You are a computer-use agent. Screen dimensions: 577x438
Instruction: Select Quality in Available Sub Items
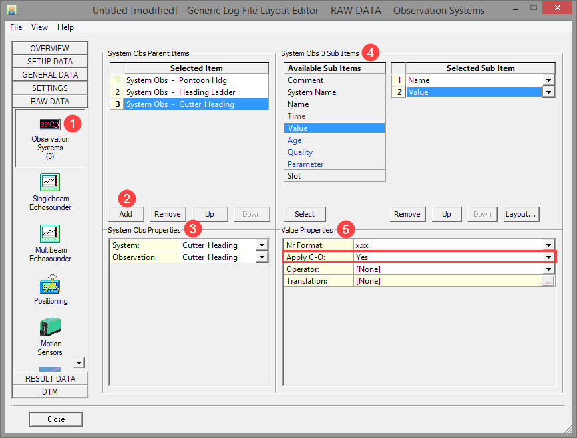[x=334, y=152]
